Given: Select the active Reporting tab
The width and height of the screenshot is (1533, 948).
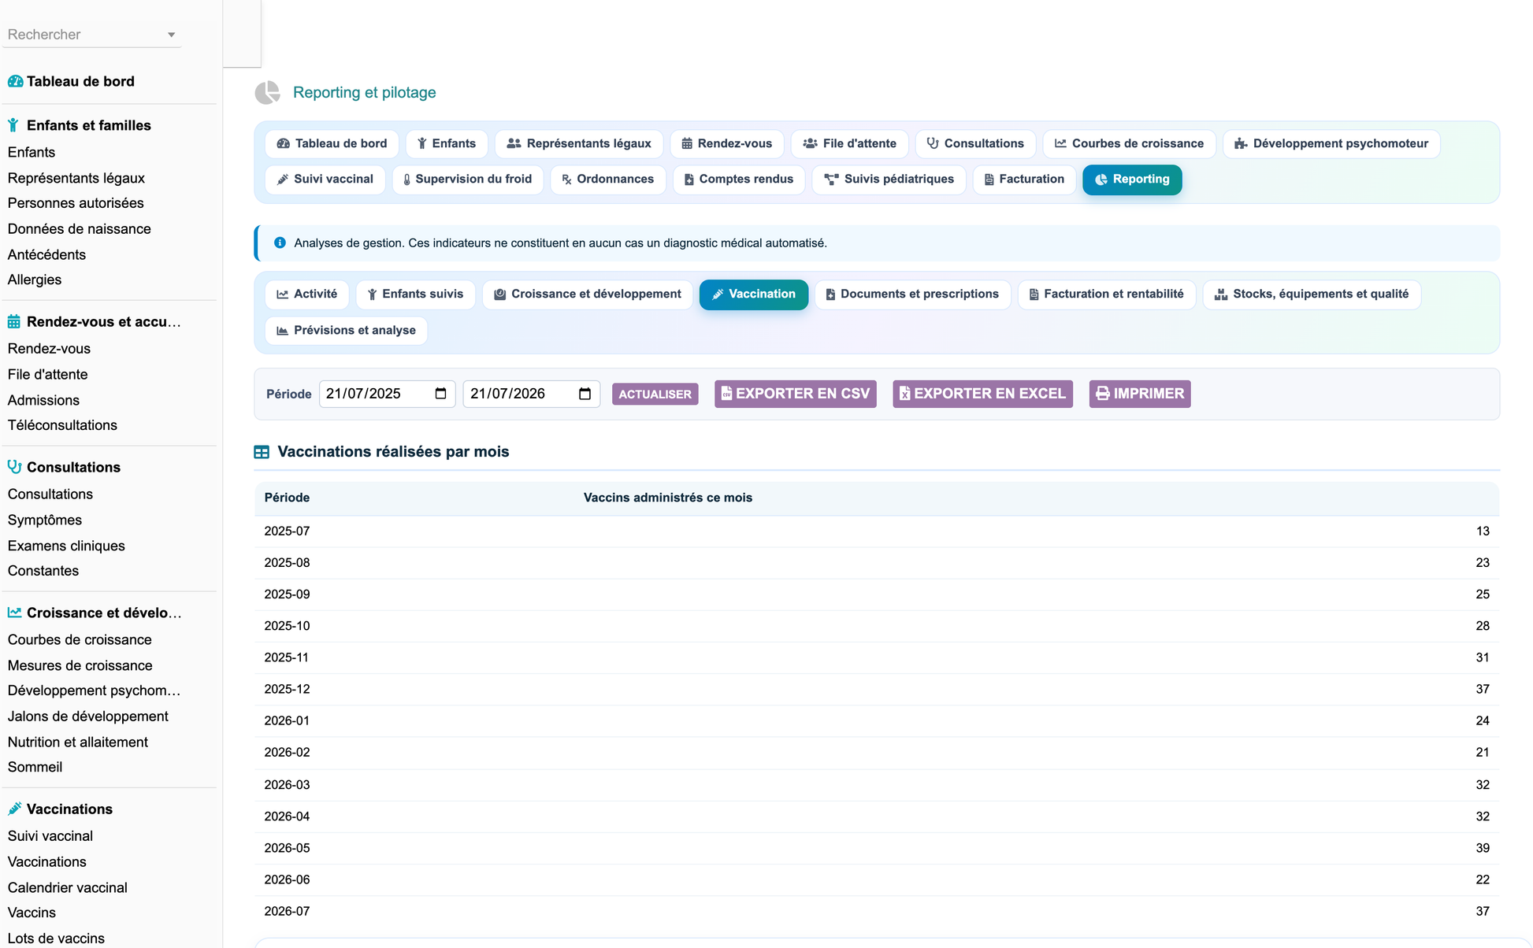Looking at the screenshot, I should 1132,180.
